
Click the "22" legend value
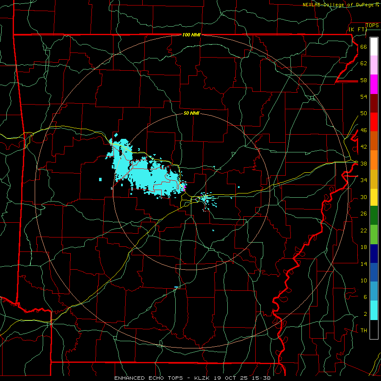click(364, 230)
